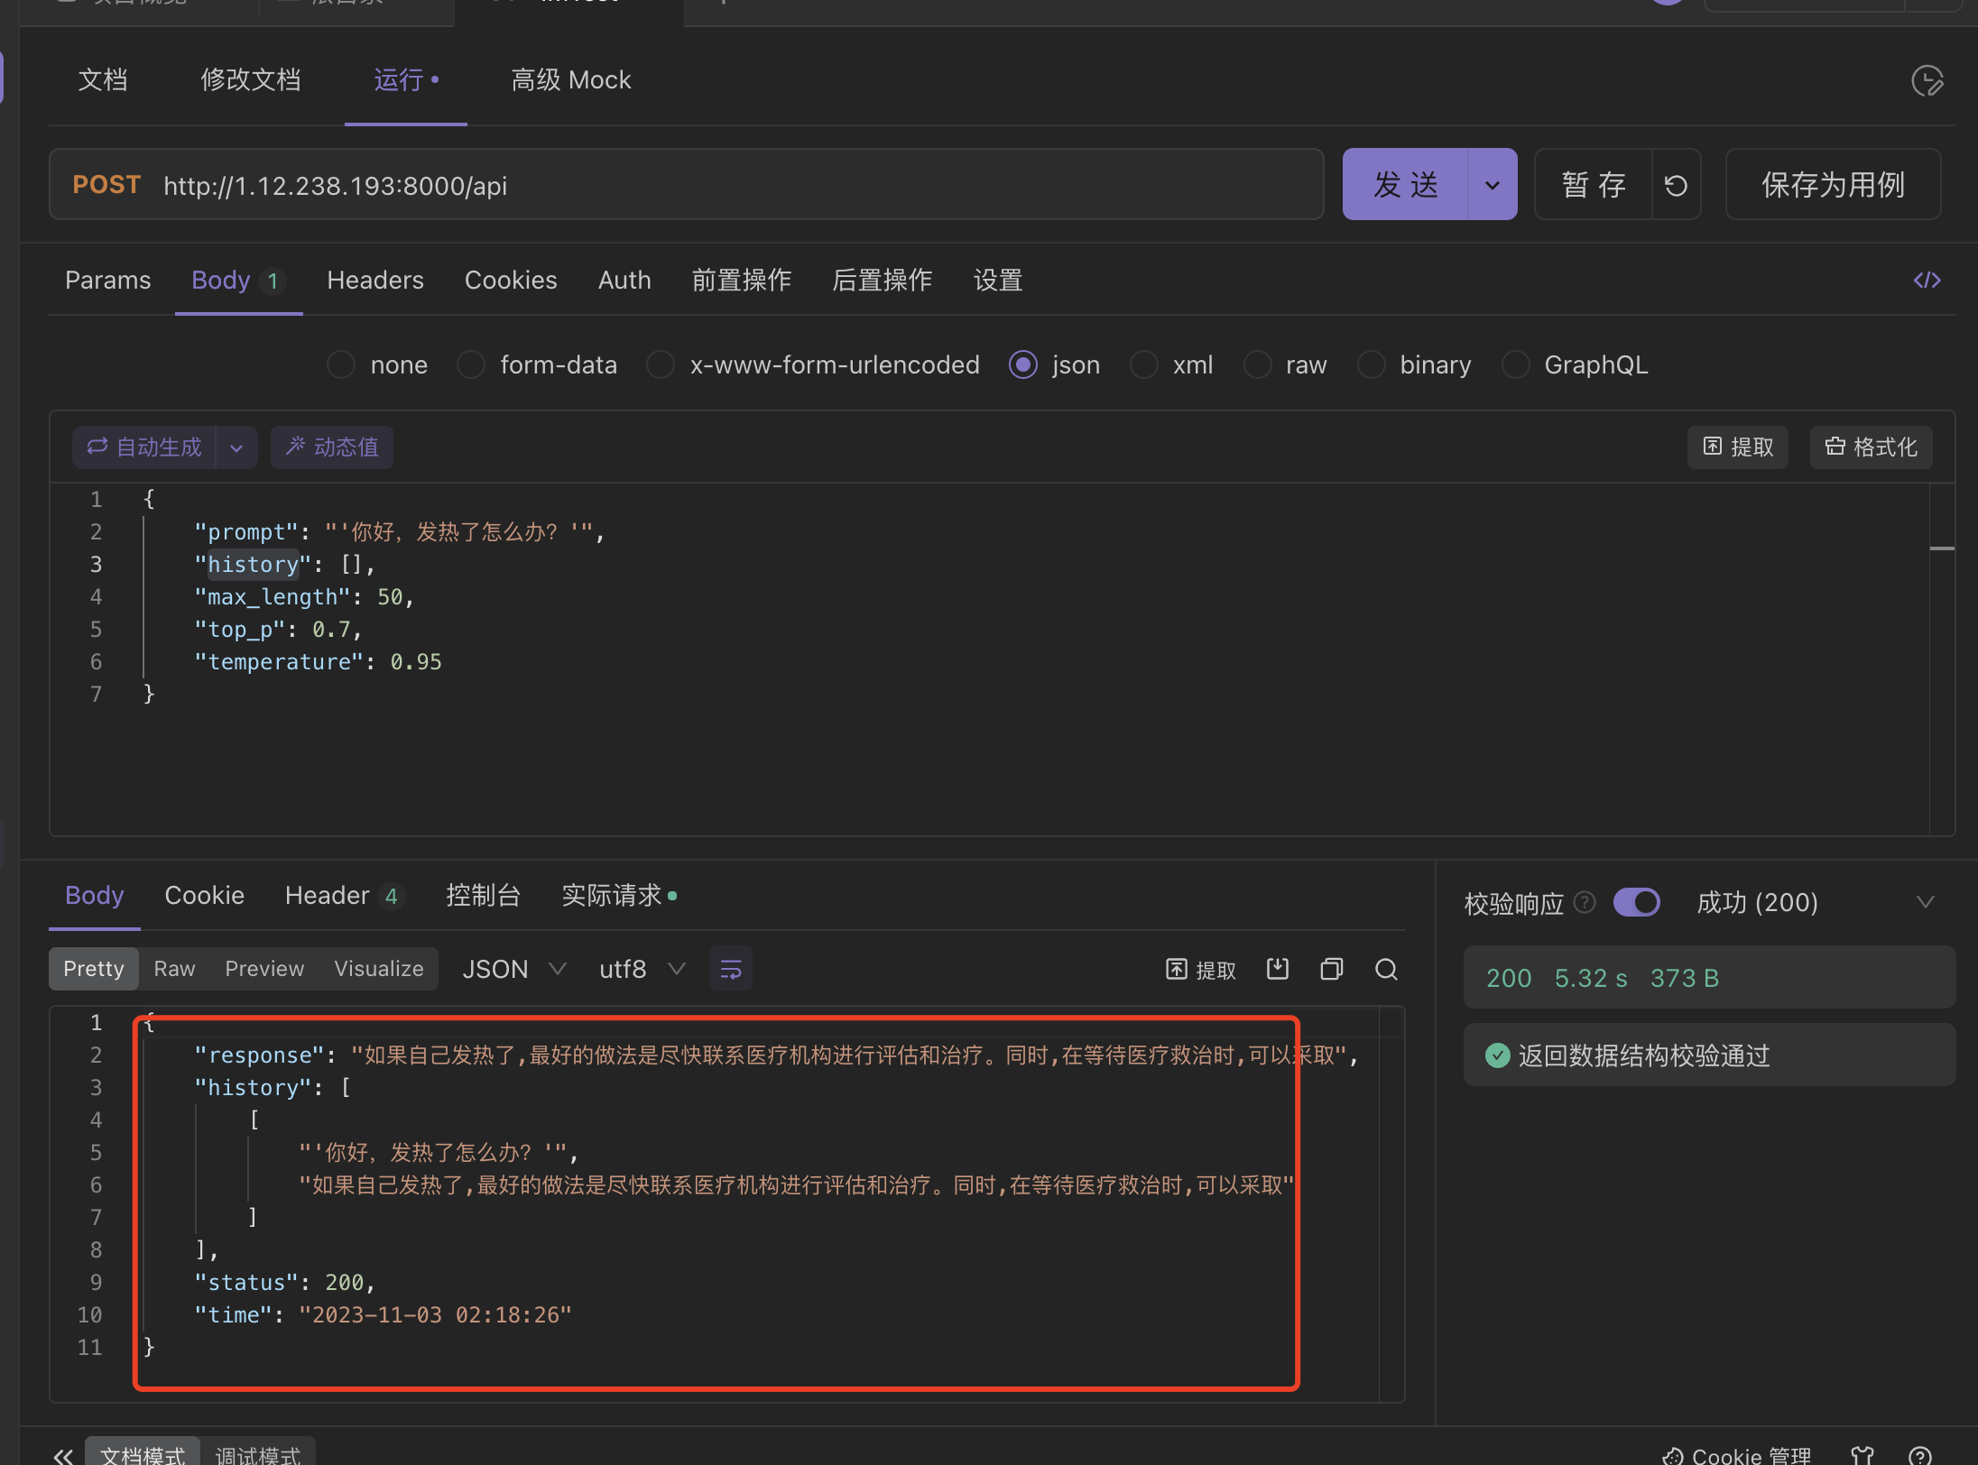1978x1465 pixels.
Task: Open the code generation </> icon
Action: (x=1927, y=281)
